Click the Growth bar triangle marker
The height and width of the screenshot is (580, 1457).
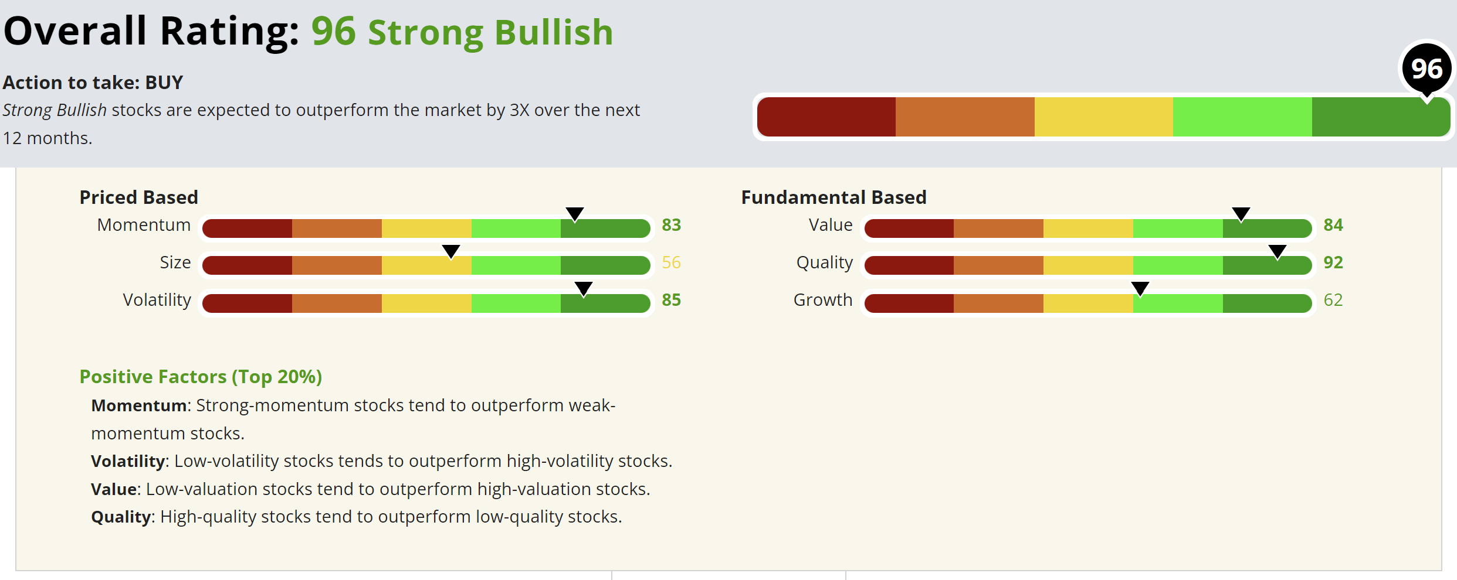[x=1140, y=288]
